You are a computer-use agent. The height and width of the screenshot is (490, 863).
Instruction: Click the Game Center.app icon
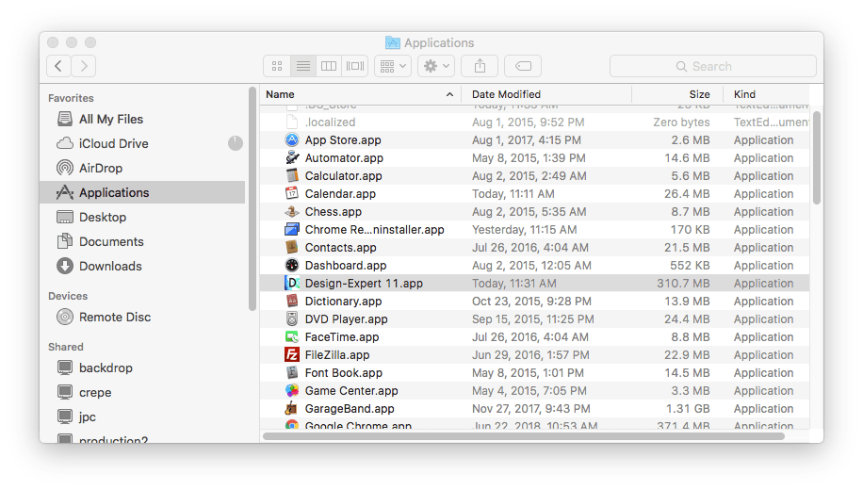click(x=292, y=390)
